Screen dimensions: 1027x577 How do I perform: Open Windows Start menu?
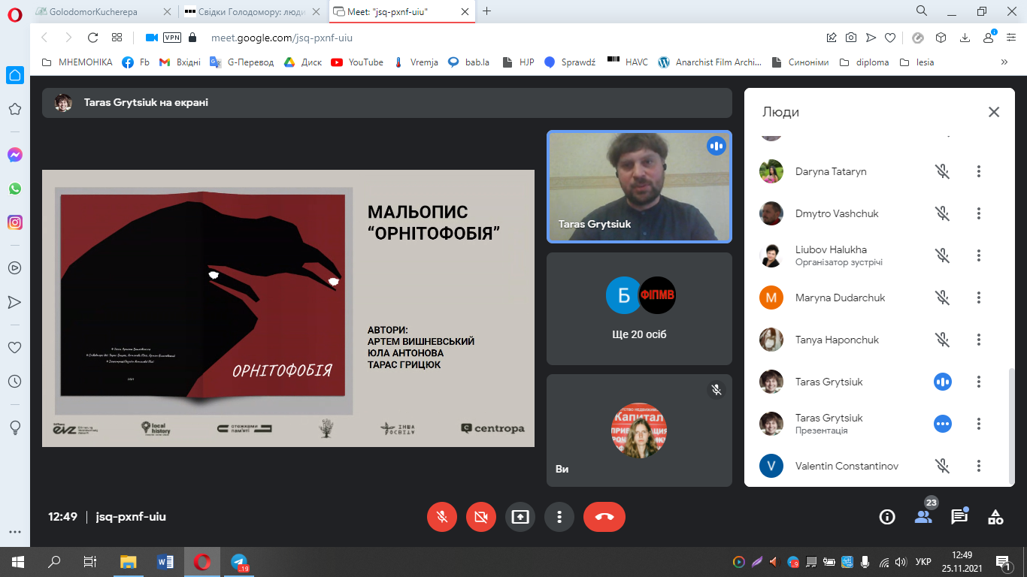[18, 561]
